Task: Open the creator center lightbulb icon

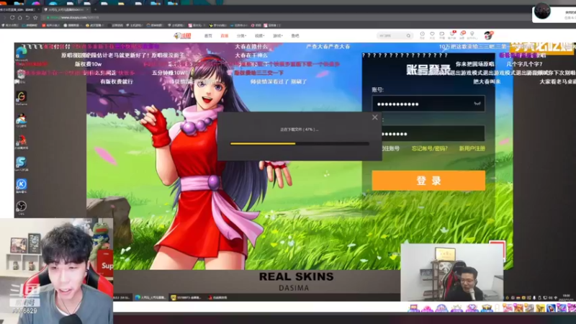Action: [x=472, y=35]
